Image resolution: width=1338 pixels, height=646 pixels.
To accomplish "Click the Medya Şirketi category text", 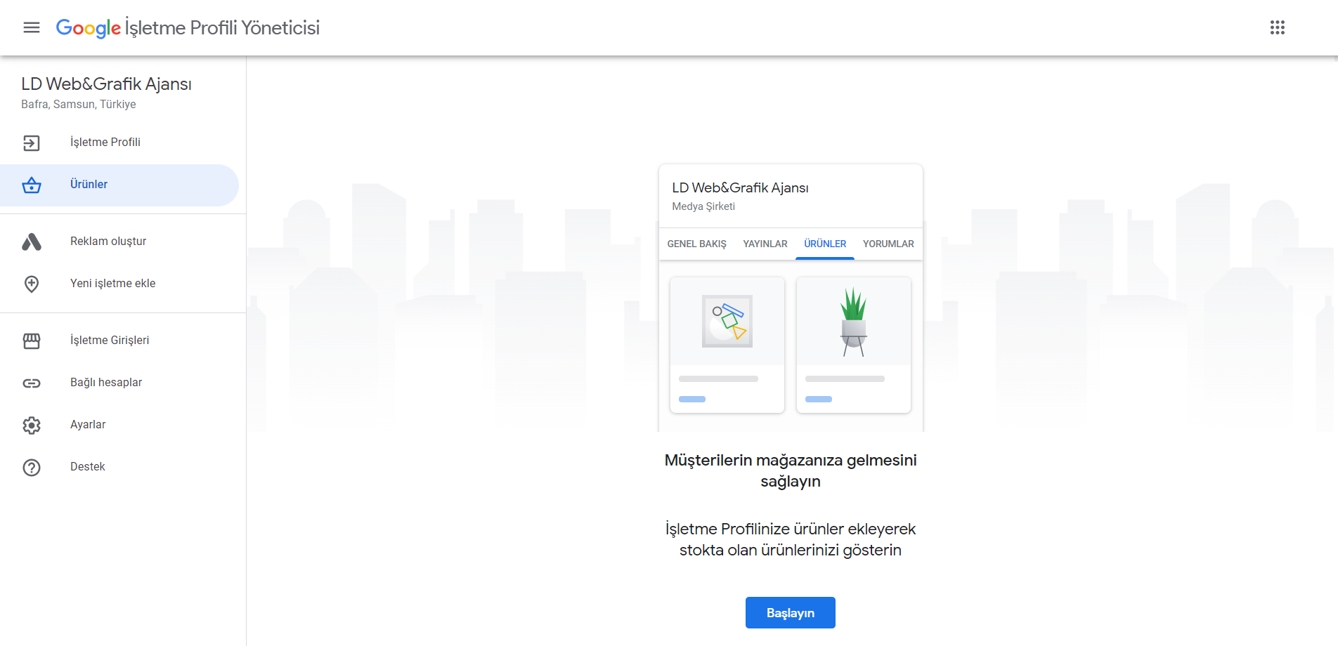I will 703,206.
